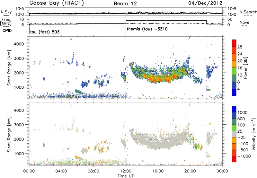The image size is (257, 178).
Task: Click the 'N.Sky' label
Action: [x=6, y=12]
